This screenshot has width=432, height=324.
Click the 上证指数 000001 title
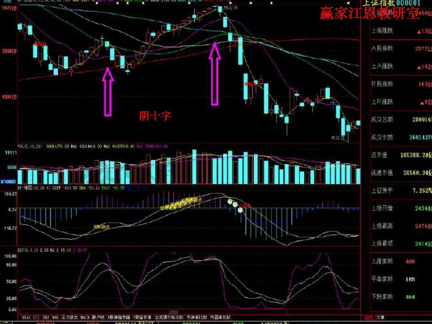click(x=396, y=3)
